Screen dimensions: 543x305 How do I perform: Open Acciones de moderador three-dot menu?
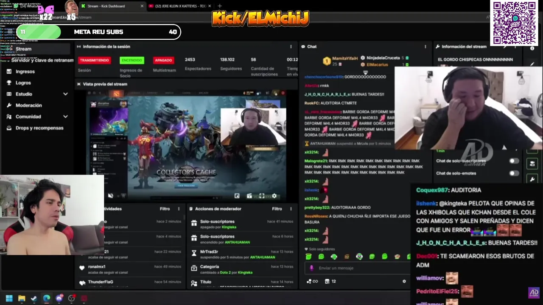click(291, 209)
